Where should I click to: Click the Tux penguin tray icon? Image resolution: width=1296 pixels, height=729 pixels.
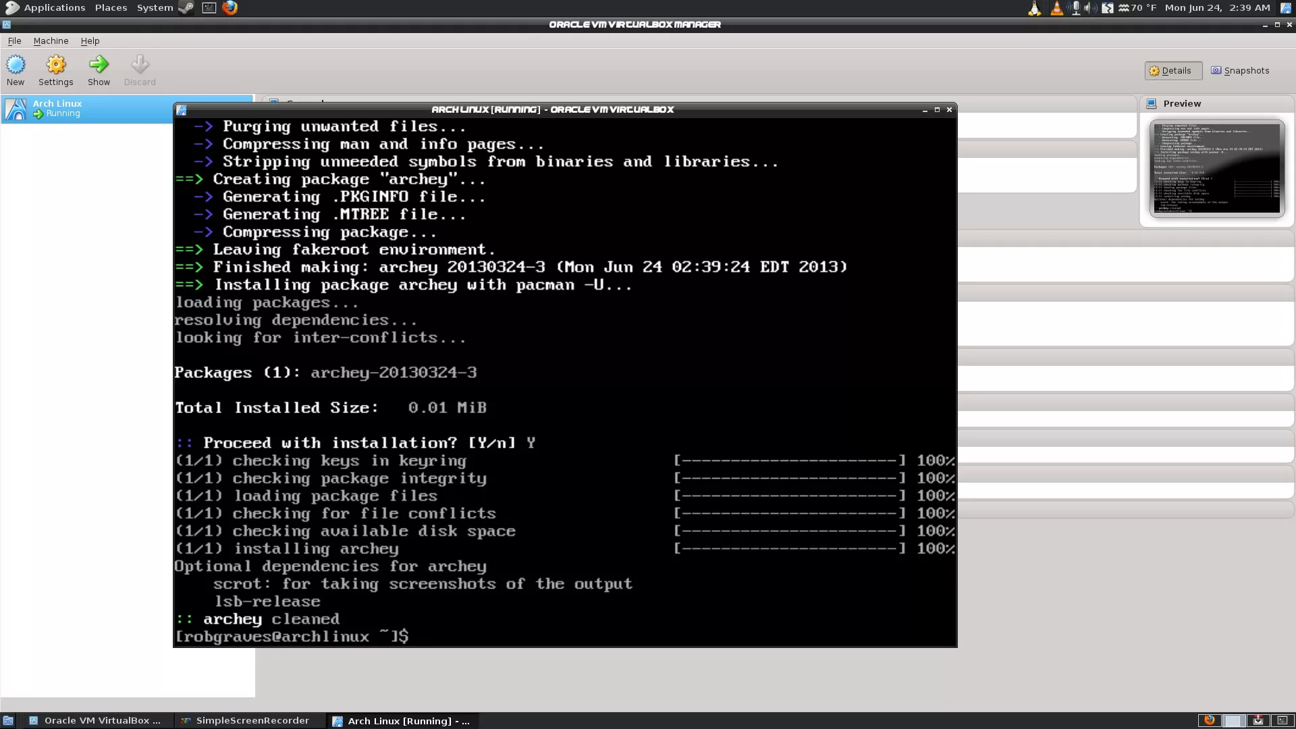[1033, 8]
